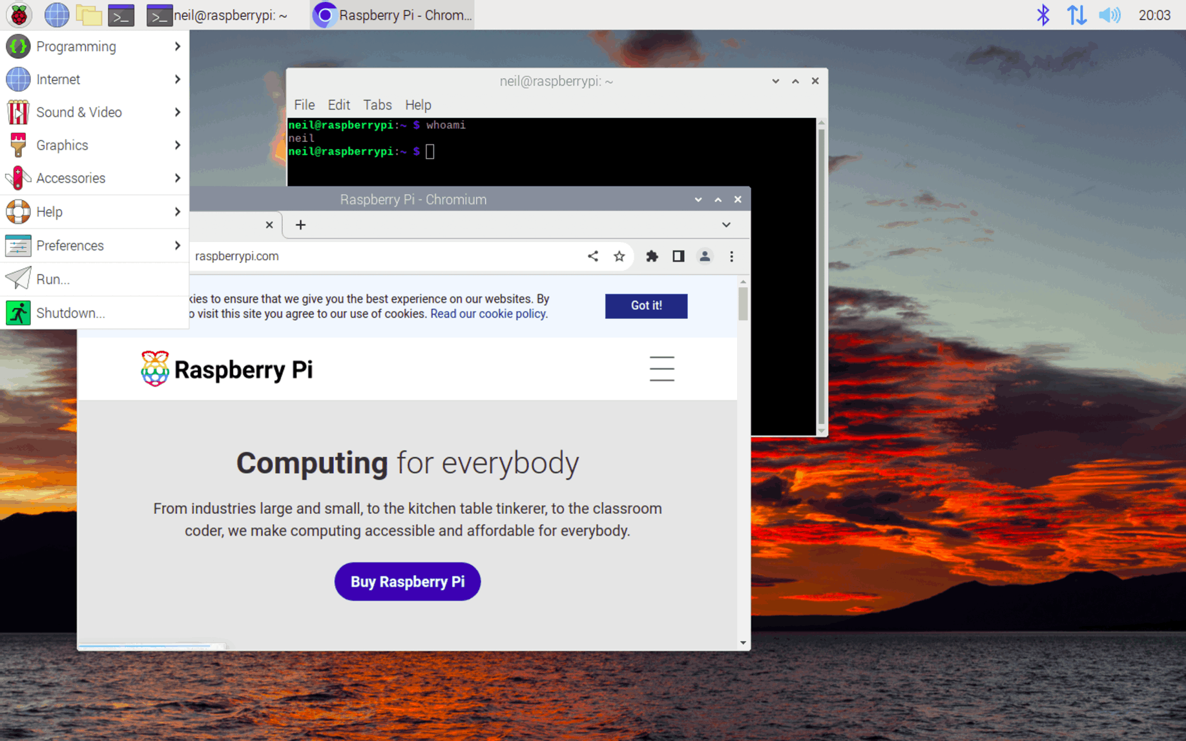The width and height of the screenshot is (1186, 741).
Task: Close the current Chromium tab
Action: pyautogui.click(x=269, y=225)
